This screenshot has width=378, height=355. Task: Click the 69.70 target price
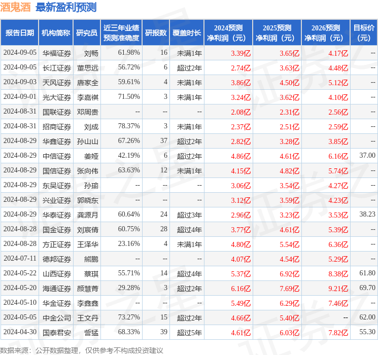pyautogui.click(x=367, y=288)
